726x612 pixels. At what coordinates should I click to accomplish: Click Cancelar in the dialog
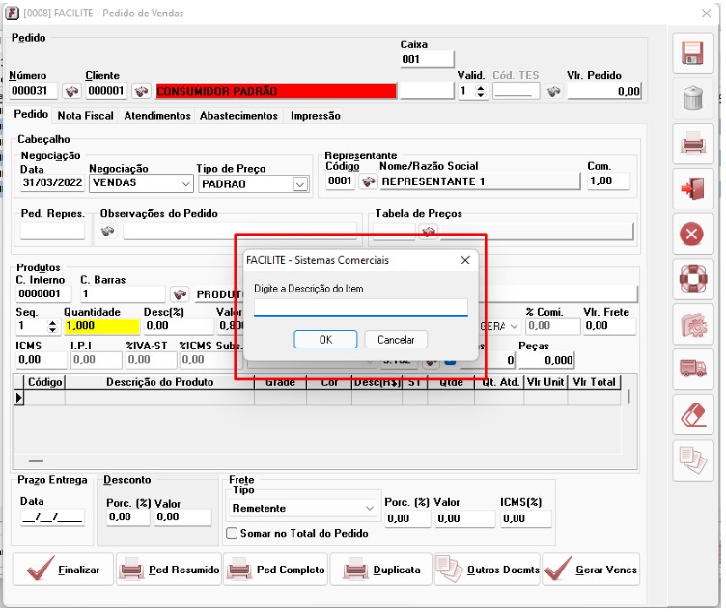click(x=396, y=340)
